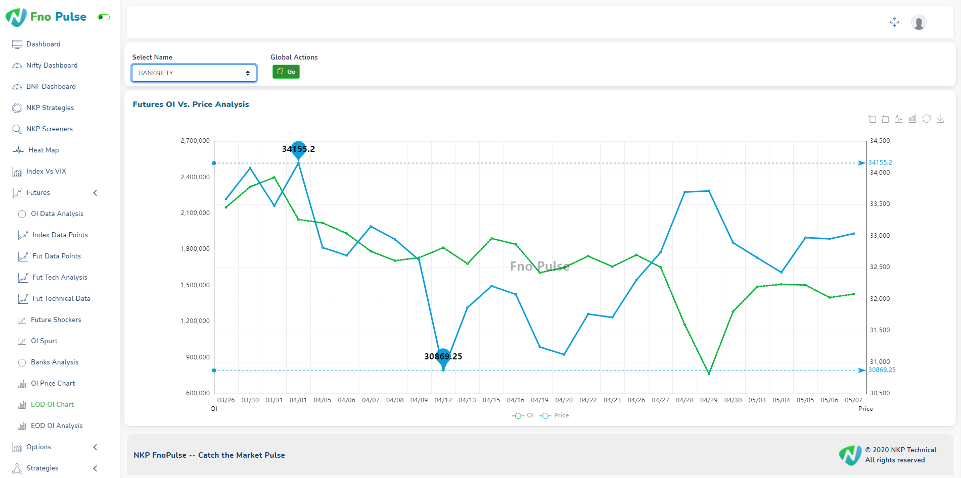Click the NKP Screeners magnifier icon

(x=17, y=129)
